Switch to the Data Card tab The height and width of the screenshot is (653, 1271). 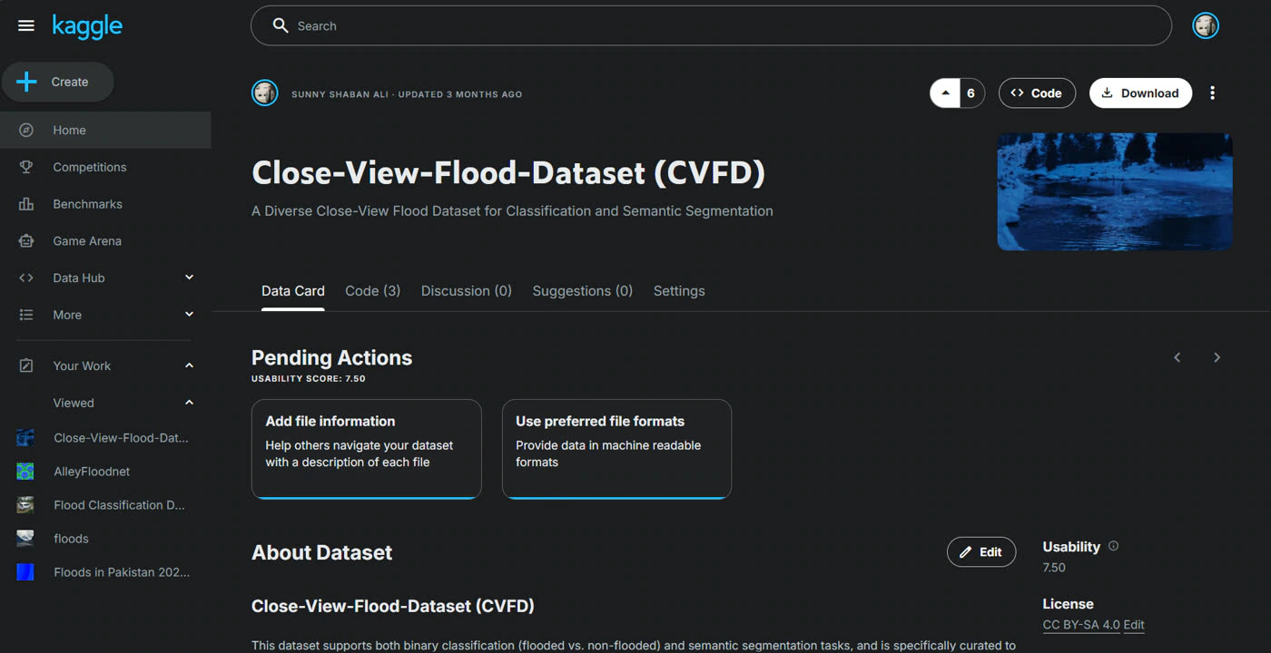293,291
